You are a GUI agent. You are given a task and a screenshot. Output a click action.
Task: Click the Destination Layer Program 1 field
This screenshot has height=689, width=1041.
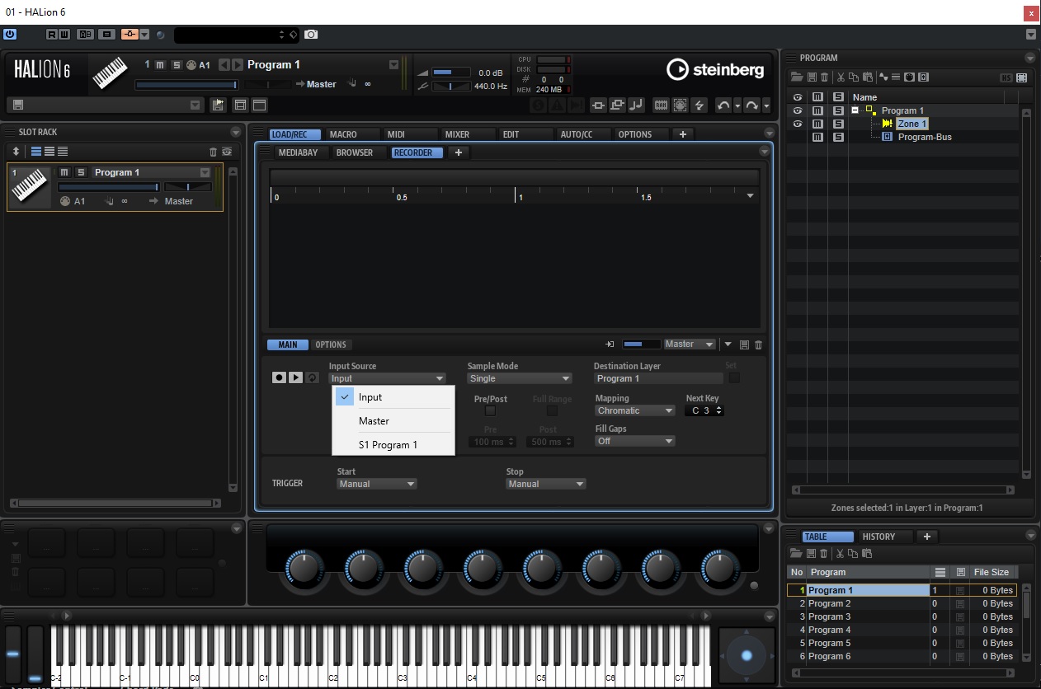658,378
